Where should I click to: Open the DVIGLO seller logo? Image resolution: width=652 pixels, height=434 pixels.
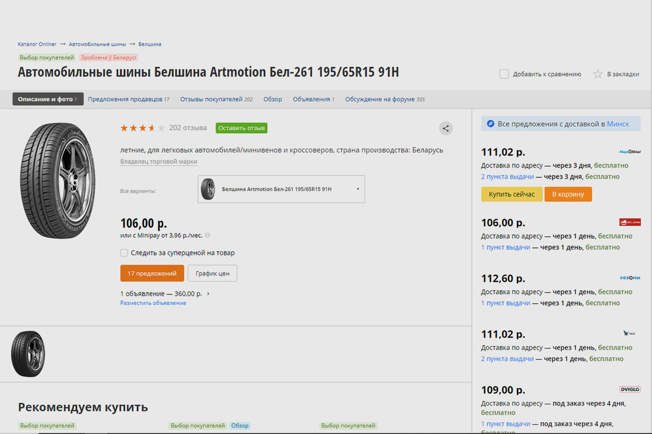point(629,389)
